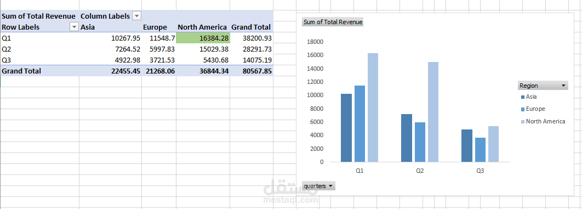Open the Row Labels filter dropdown

coord(74,27)
